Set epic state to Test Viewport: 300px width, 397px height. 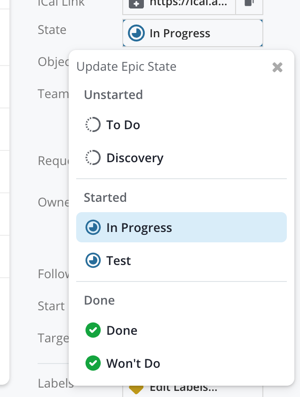click(182, 261)
